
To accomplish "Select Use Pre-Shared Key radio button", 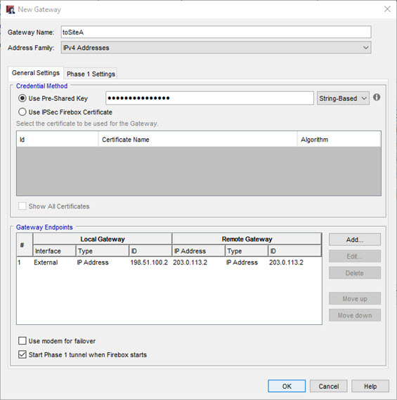I will pos(22,98).
